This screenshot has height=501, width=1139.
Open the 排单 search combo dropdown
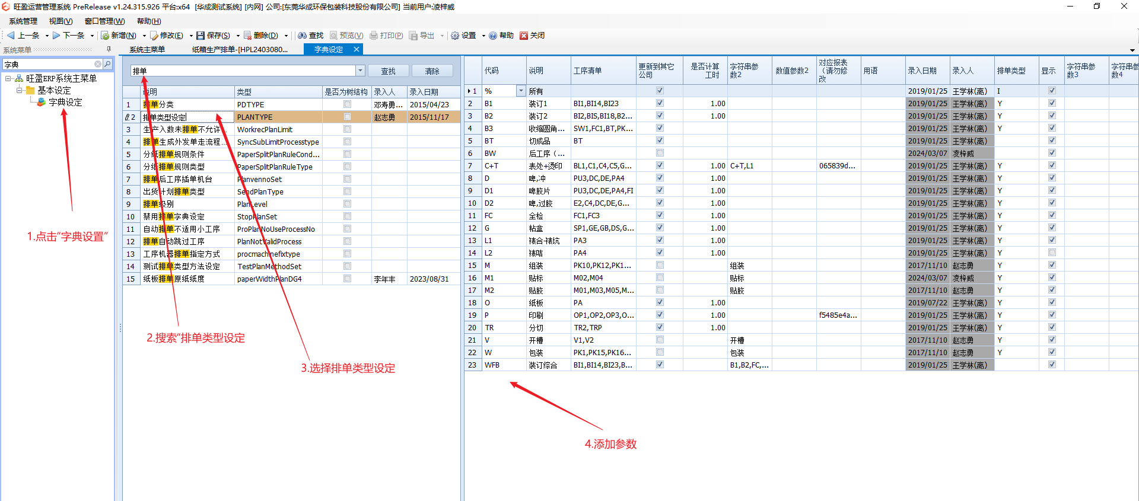click(x=360, y=71)
